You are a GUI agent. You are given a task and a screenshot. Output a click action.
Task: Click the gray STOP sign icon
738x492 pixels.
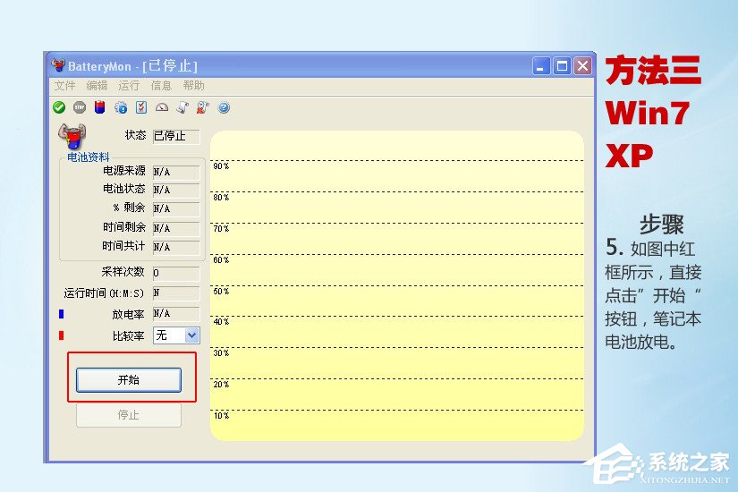[80, 108]
